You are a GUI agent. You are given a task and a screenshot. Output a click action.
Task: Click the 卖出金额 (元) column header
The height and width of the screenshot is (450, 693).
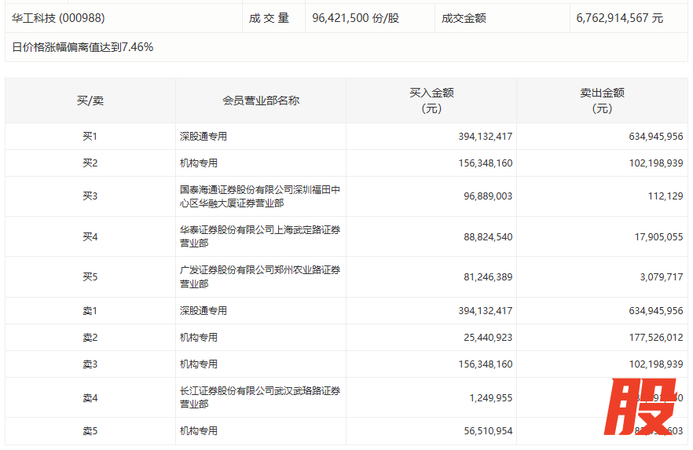[x=601, y=101]
